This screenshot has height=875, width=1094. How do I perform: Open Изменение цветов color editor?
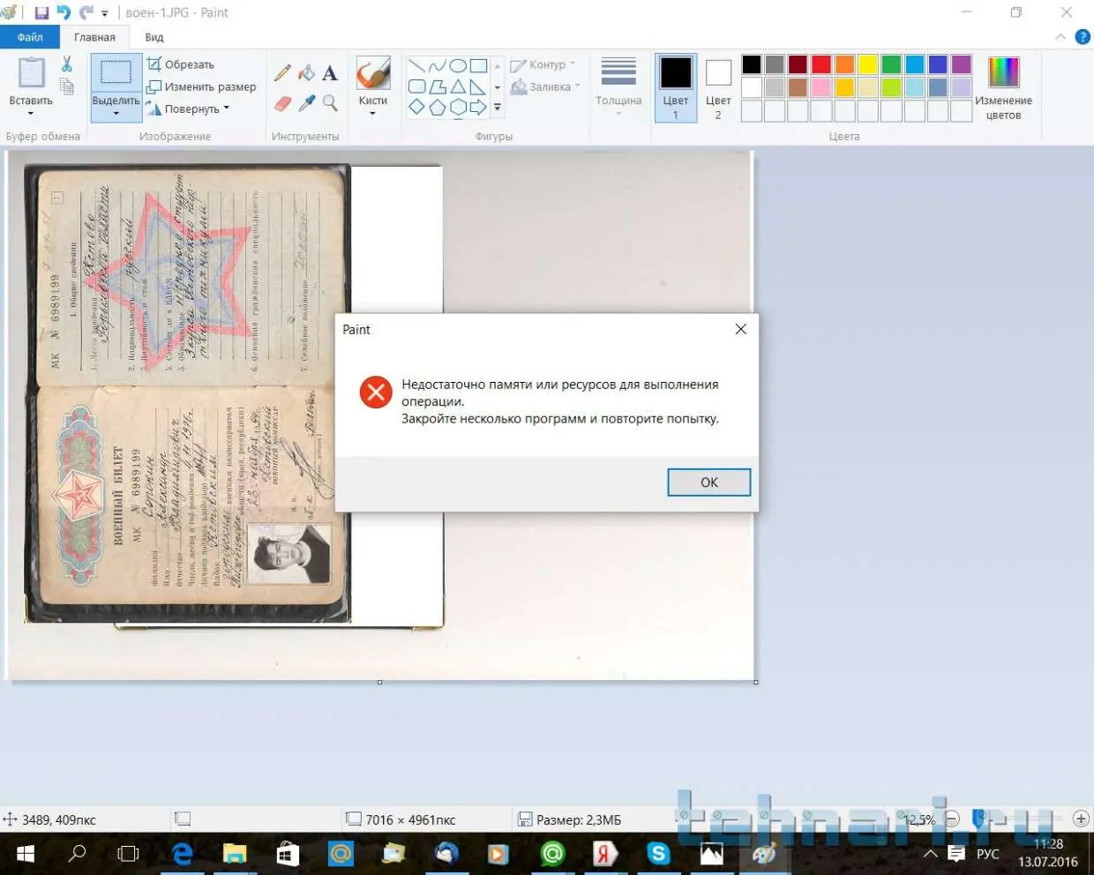tap(1003, 86)
